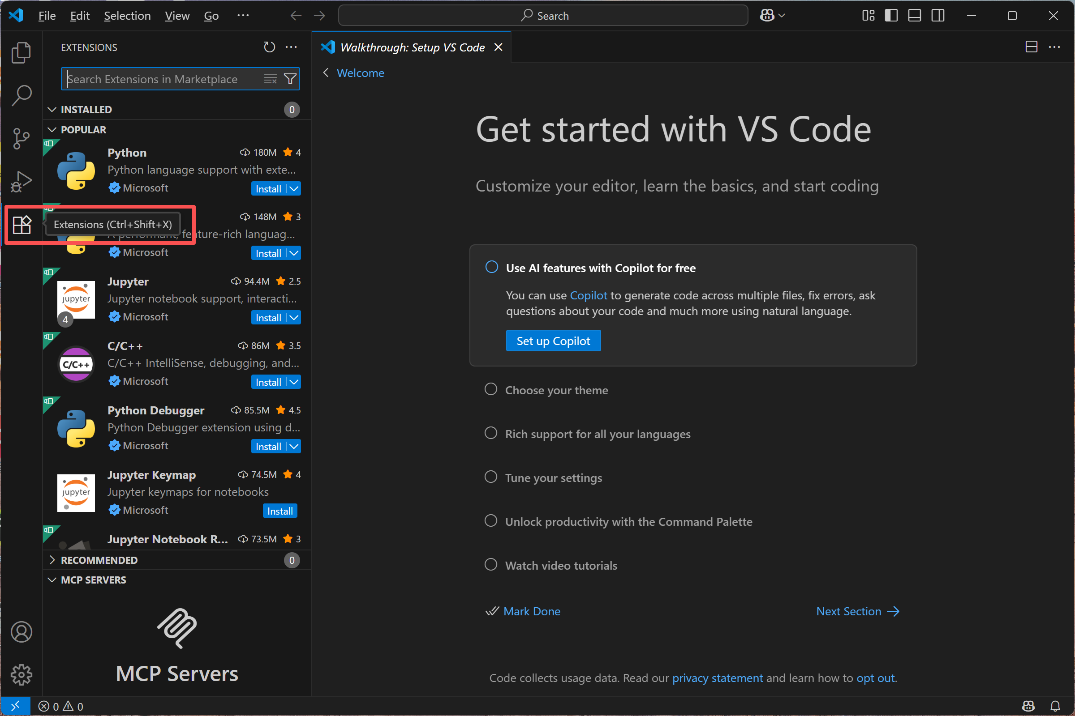The height and width of the screenshot is (716, 1075).
Task: Open the privacy statement link
Action: (717, 678)
